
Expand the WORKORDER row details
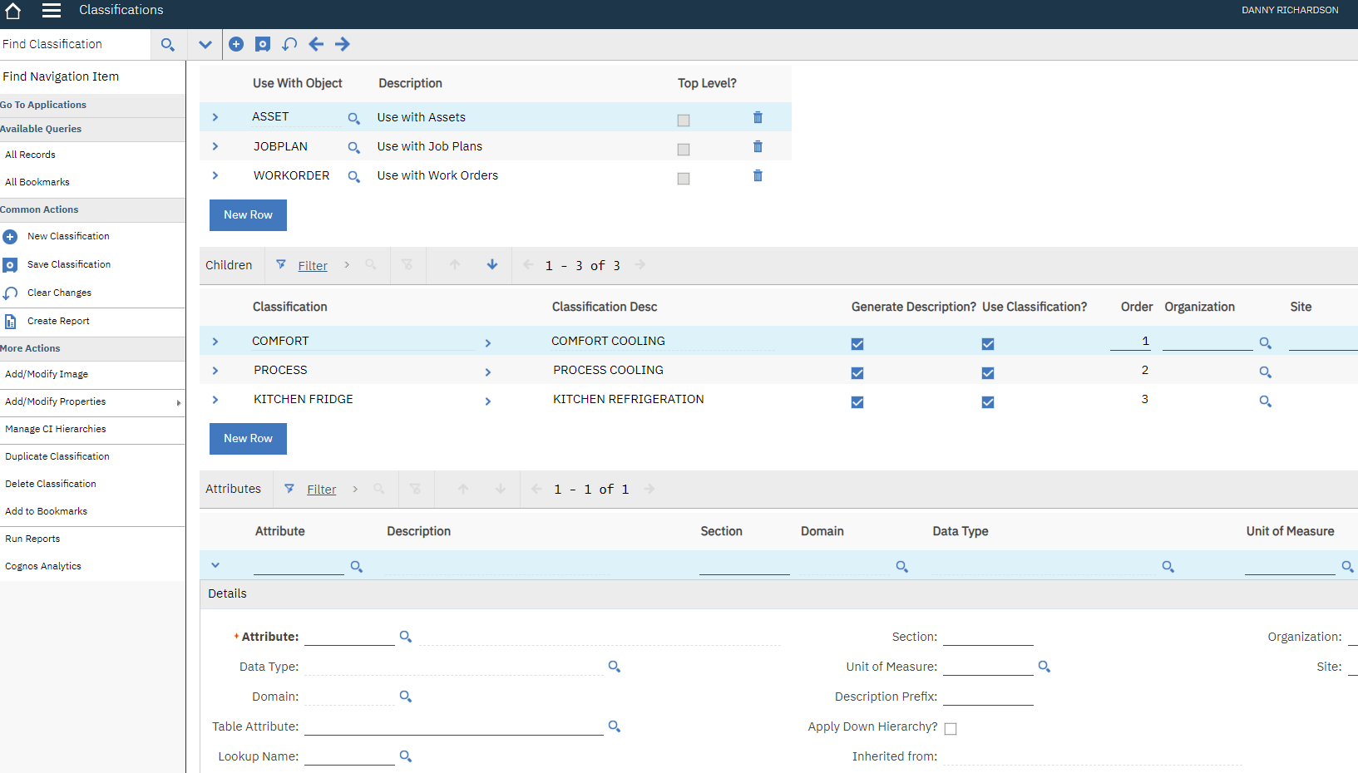point(215,175)
